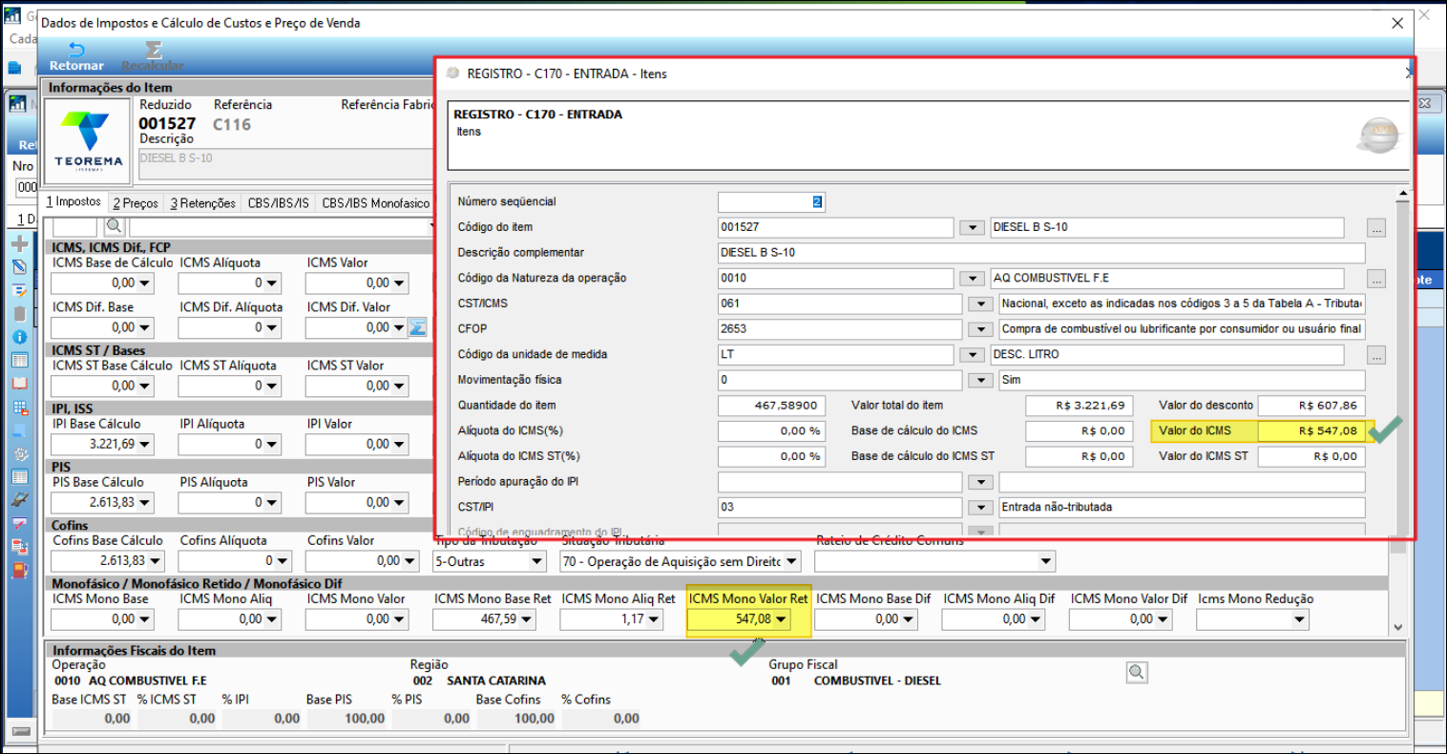Click the ellipsis button beside AQ COMBUSTIVEL F.E
Screen dimensions: 1447x754
click(1375, 279)
